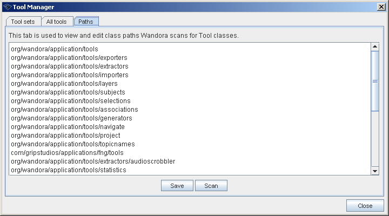Click the Close button at the bottom

365,206
